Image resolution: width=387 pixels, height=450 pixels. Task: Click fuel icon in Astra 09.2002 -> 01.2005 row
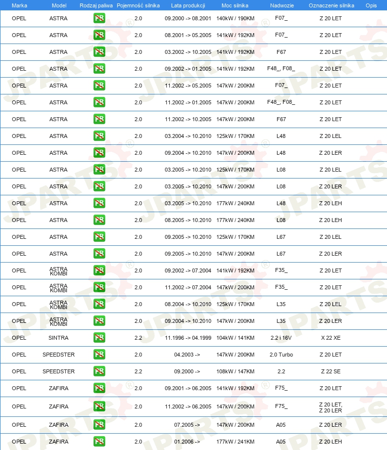(99, 69)
